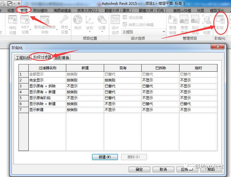
Task: Close the 阶段化 dialog
Action: point(218,46)
